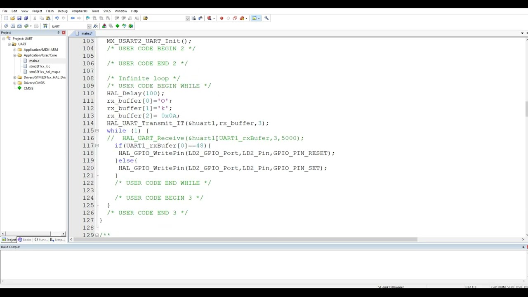Click the Download to flash (LOAD) icon
This screenshot has height=297, width=528.
[x=45, y=26]
